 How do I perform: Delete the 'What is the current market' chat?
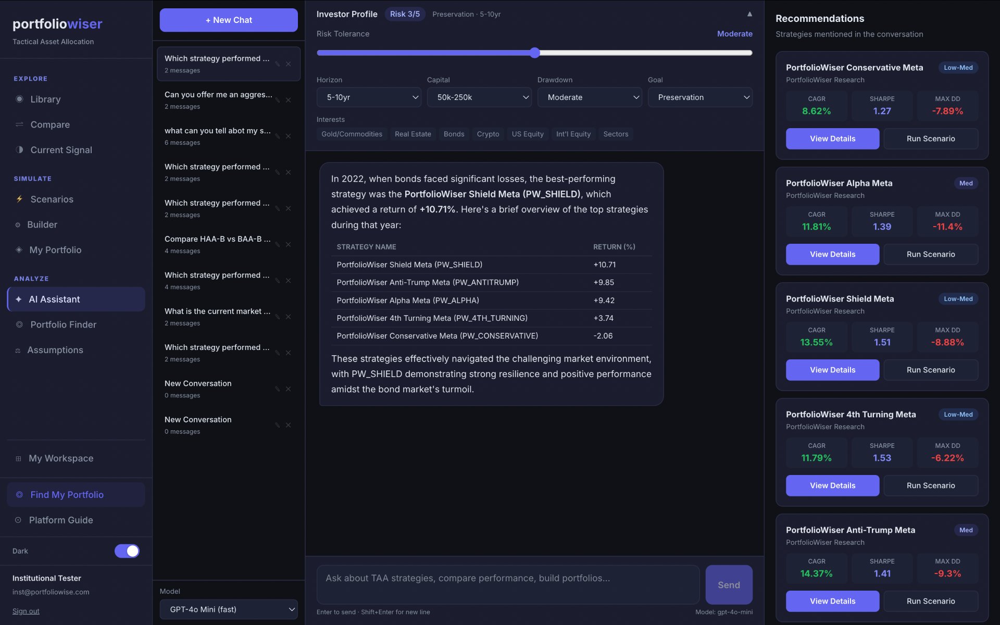pyautogui.click(x=289, y=317)
